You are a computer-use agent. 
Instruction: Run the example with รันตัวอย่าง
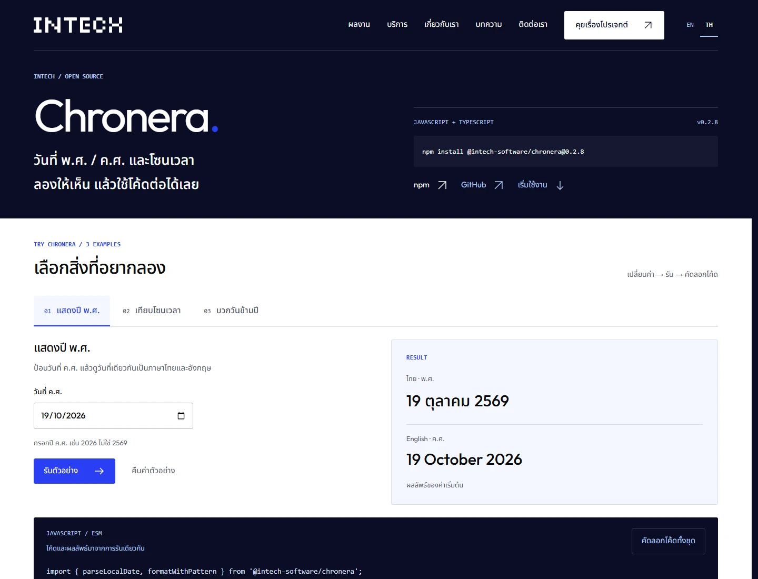[74, 471]
